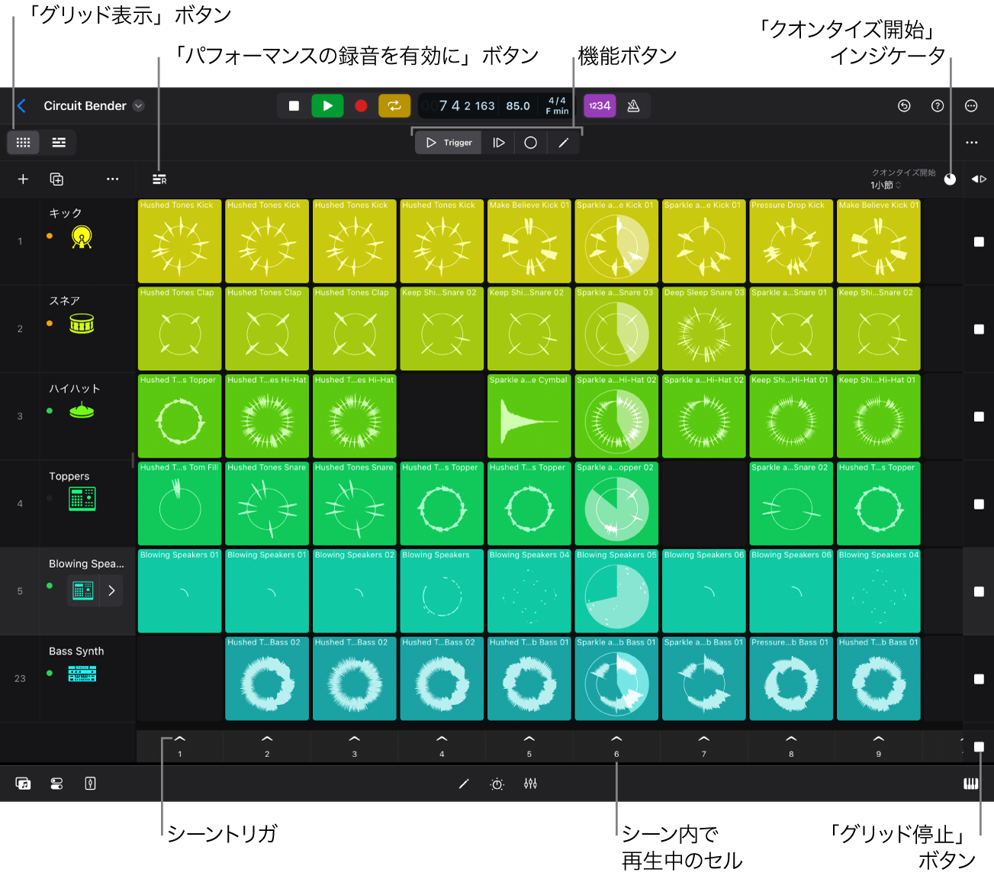Select the Bass Synth track icon
The image size is (994, 879).
coord(82,674)
